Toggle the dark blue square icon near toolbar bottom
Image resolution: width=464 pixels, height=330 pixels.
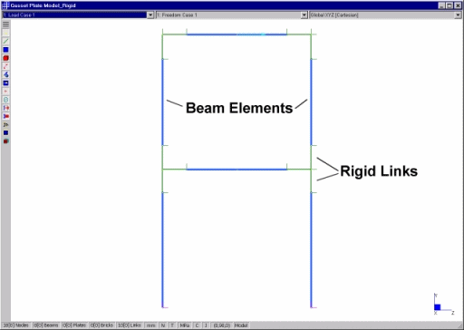tap(5, 133)
